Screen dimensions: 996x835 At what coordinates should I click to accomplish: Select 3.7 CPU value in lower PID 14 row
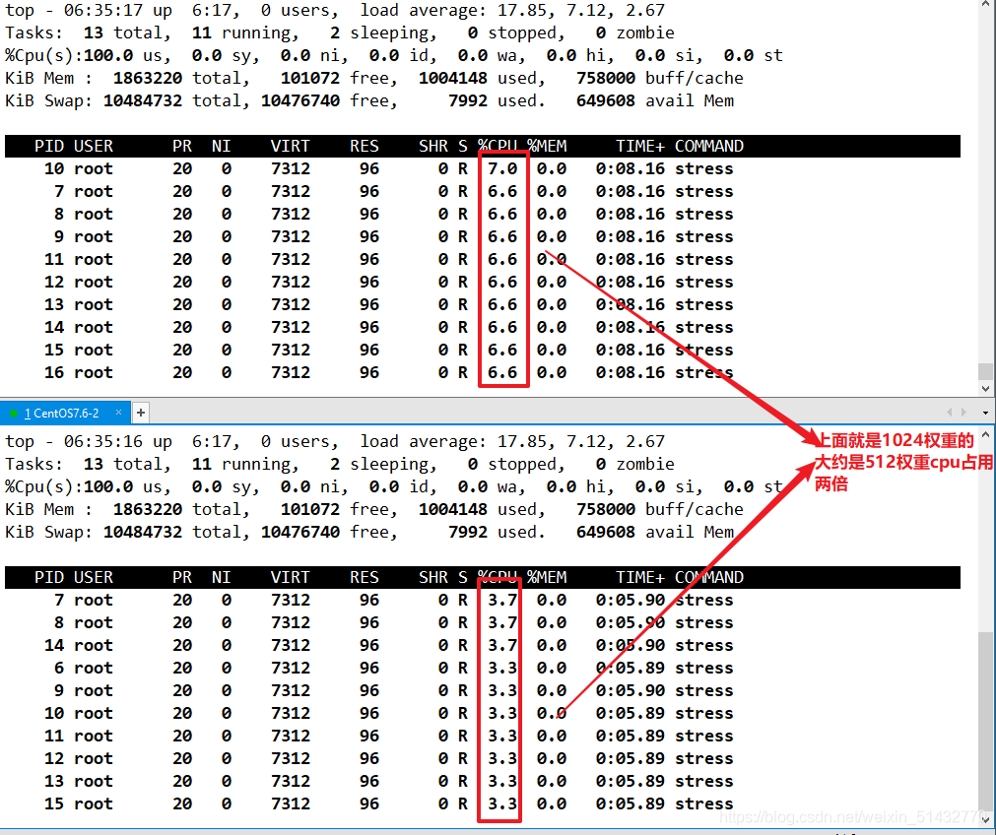pyautogui.click(x=502, y=645)
